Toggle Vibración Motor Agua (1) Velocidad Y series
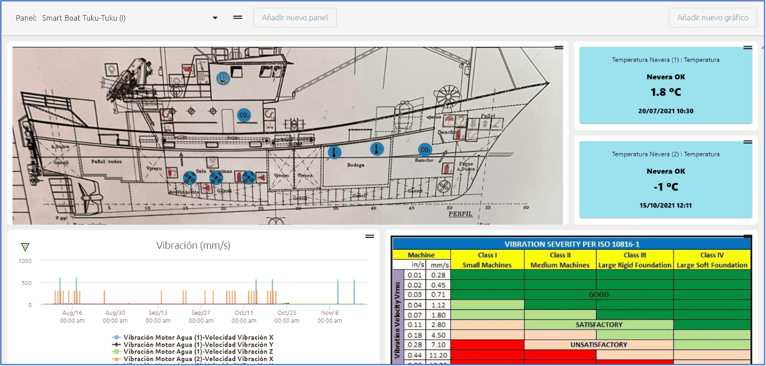This screenshot has height=366, width=766. coord(198,345)
